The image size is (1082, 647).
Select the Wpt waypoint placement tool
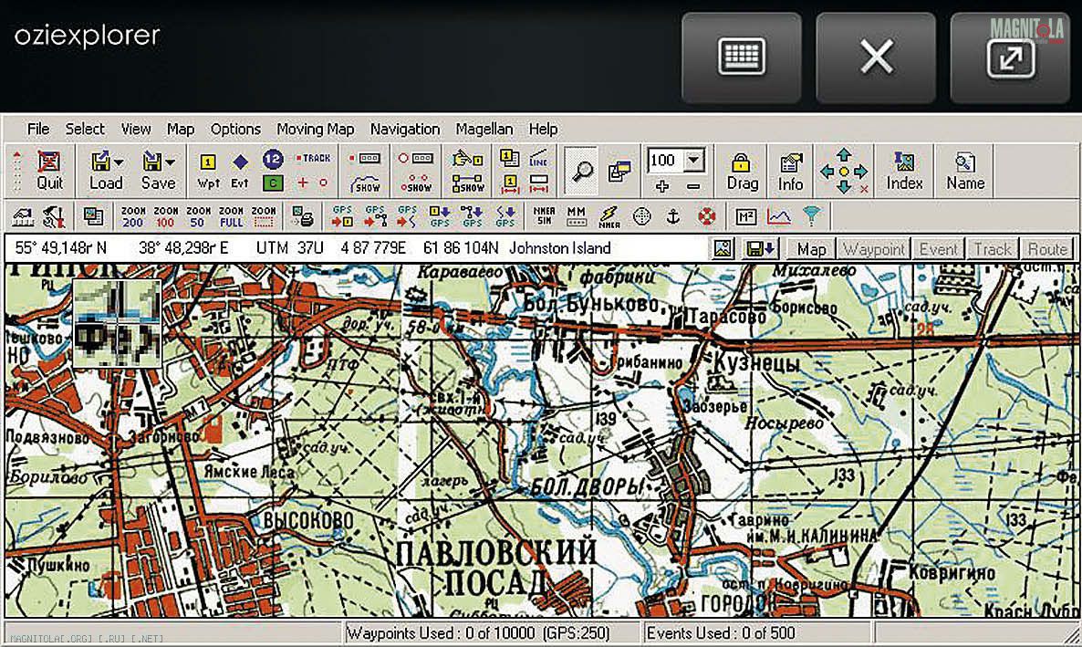point(208,171)
